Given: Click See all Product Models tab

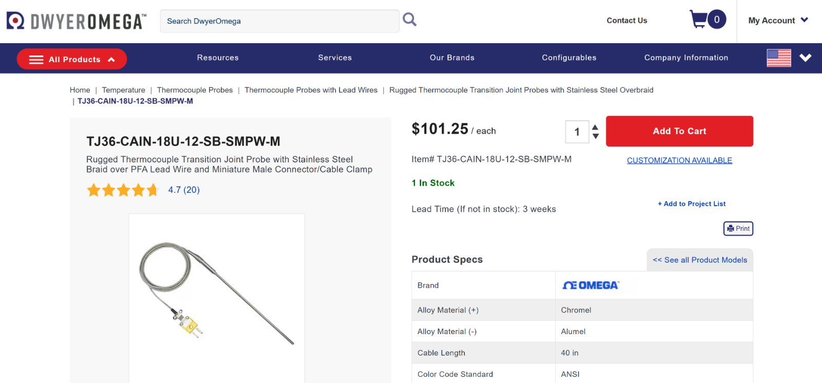Looking at the screenshot, I should [700, 260].
